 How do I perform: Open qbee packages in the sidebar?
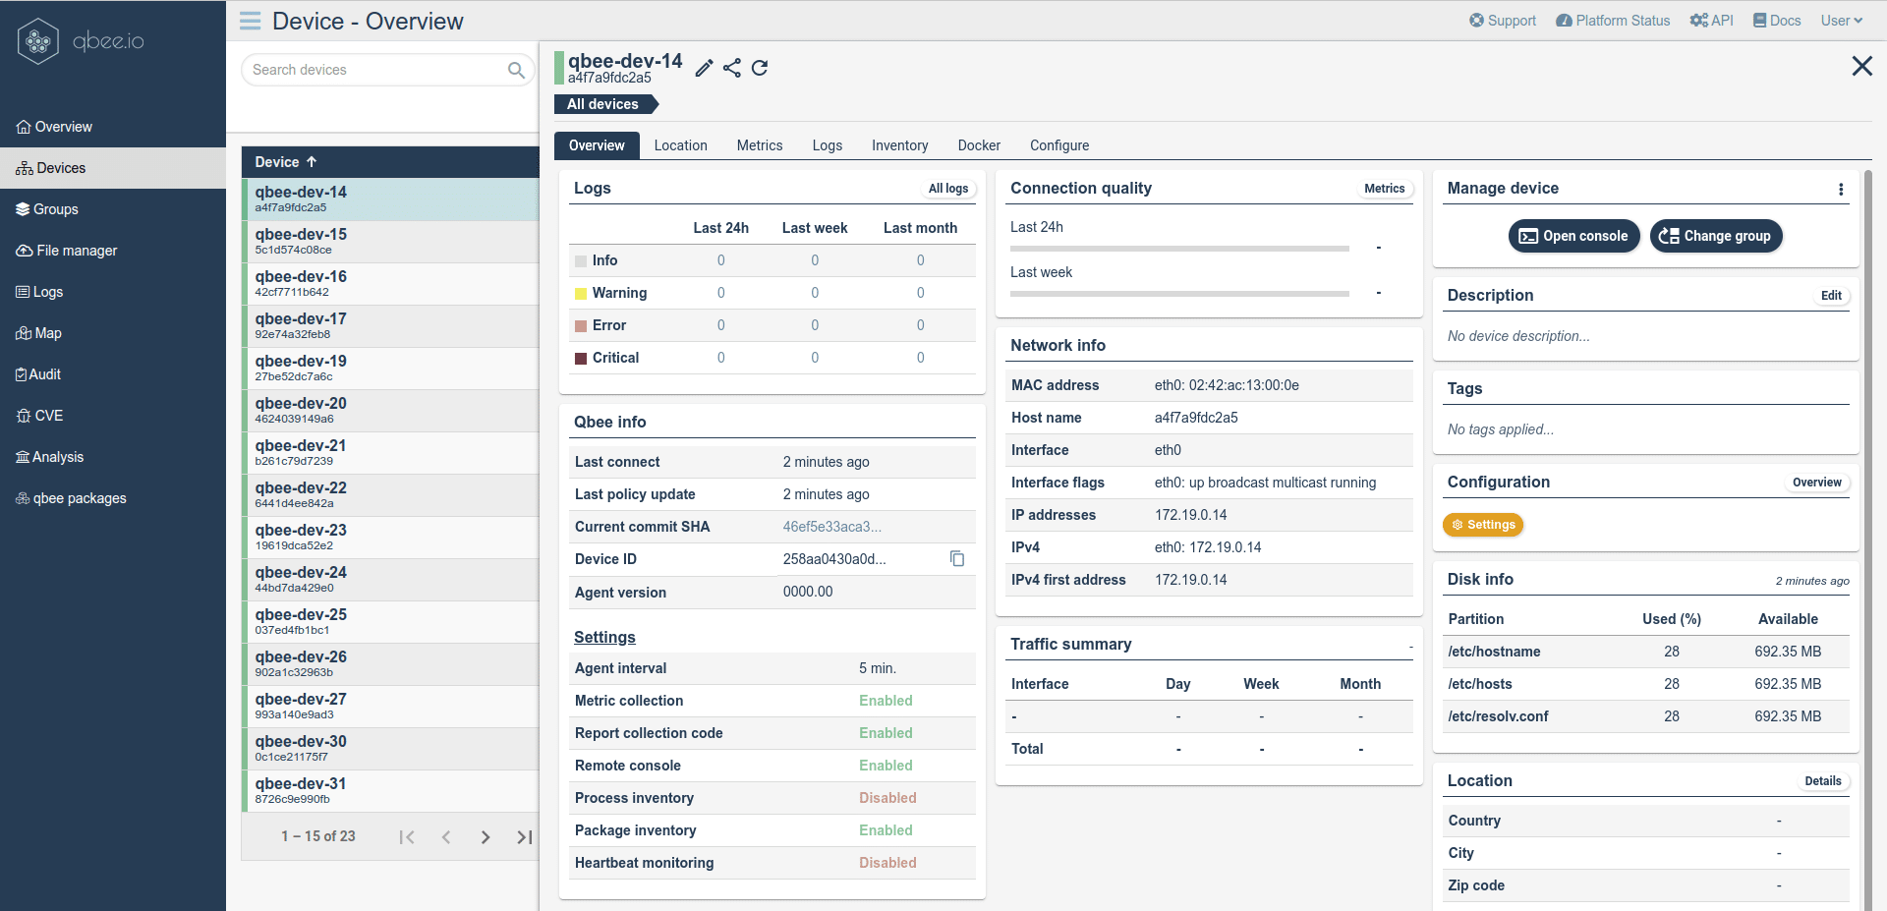pyautogui.click(x=113, y=498)
